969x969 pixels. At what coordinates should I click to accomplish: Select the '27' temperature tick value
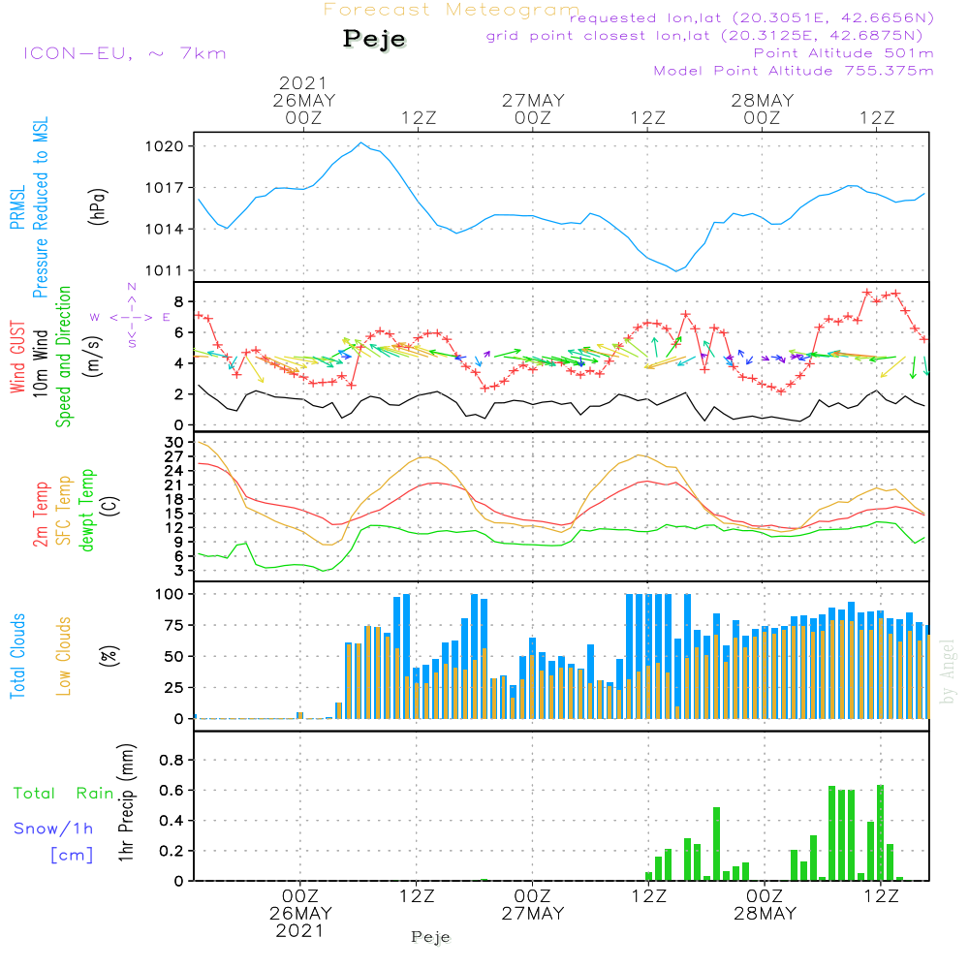[x=174, y=456]
